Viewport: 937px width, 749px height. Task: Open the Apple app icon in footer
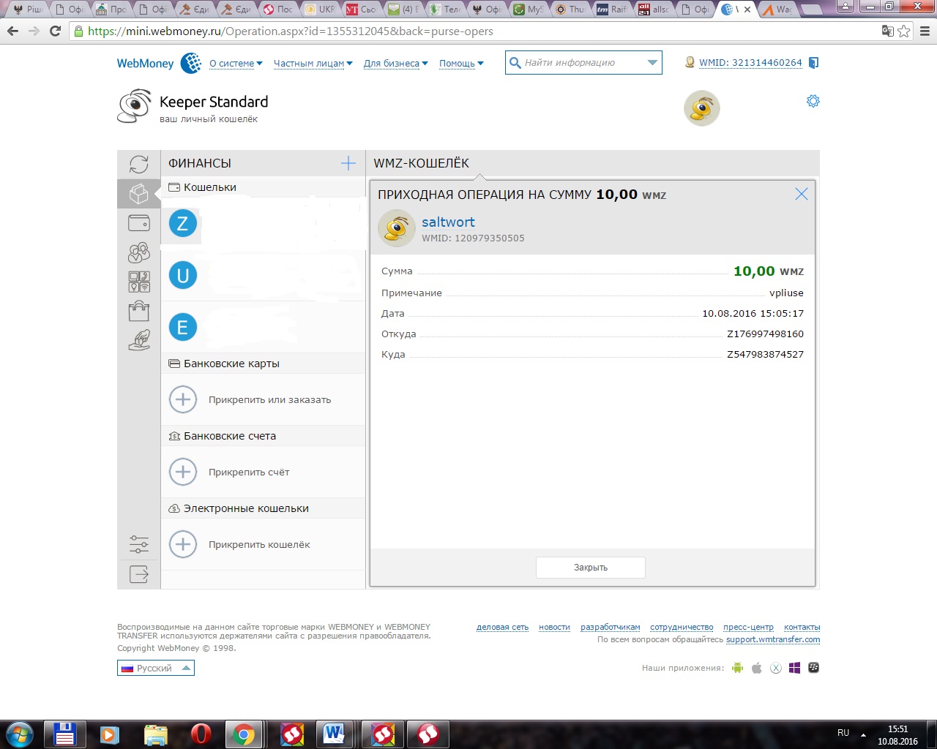(x=757, y=668)
